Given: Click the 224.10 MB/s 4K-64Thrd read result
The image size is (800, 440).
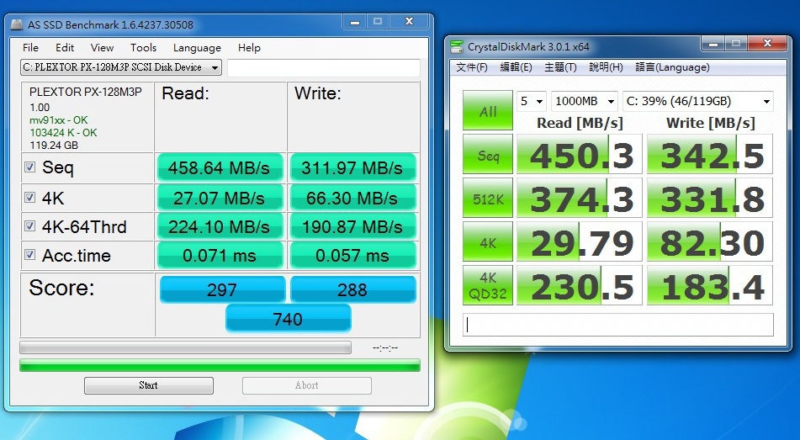Looking at the screenshot, I should (220, 226).
